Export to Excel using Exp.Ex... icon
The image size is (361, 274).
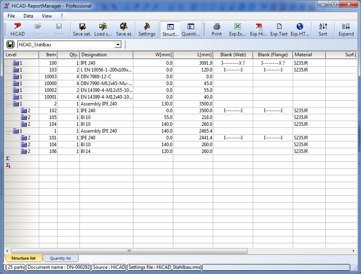tap(237, 30)
